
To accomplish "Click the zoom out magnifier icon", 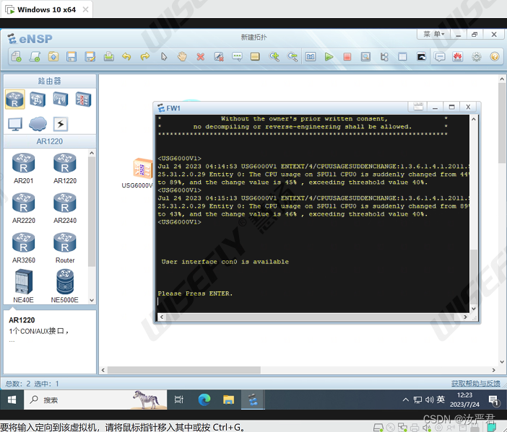I will tap(292, 57).
